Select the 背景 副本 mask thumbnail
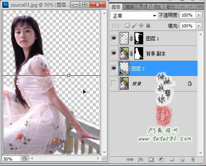206x166 pixels. [139, 53]
